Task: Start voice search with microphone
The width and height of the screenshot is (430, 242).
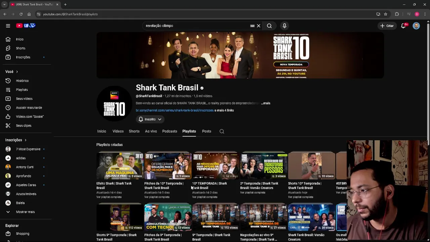Action: pos(285,26)
